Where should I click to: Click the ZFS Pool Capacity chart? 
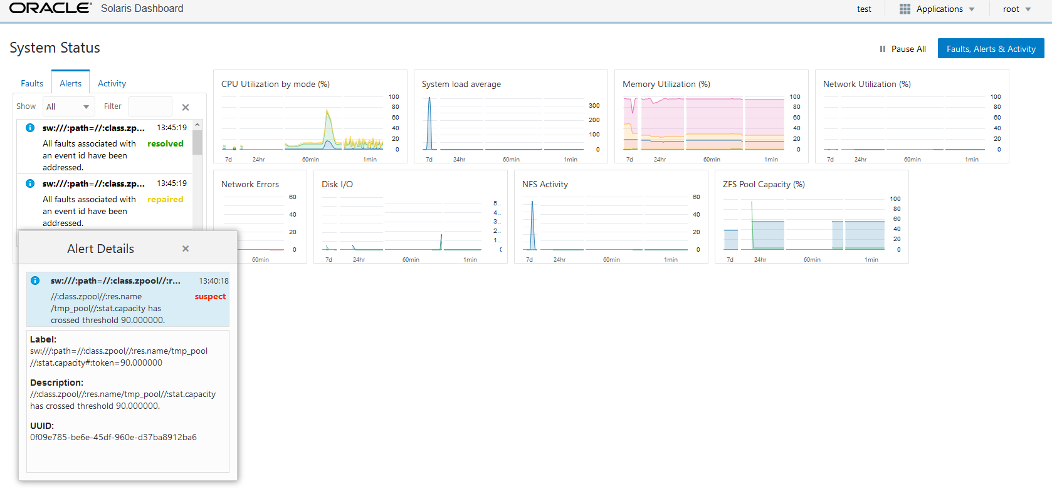(812, 217)
